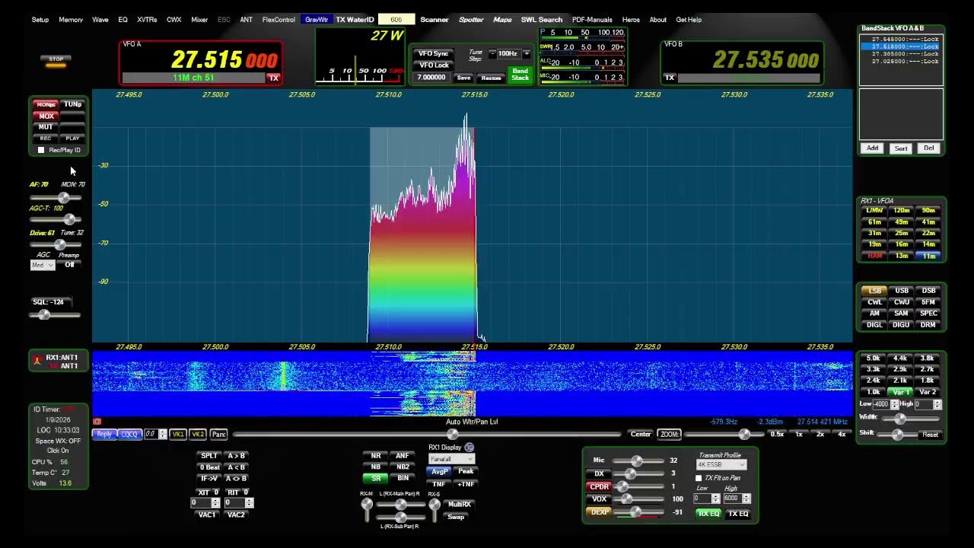The width and height of the screenshot is (974, 548).
Task: Click the VK1 voice keyer button
Action: [178, 434]
